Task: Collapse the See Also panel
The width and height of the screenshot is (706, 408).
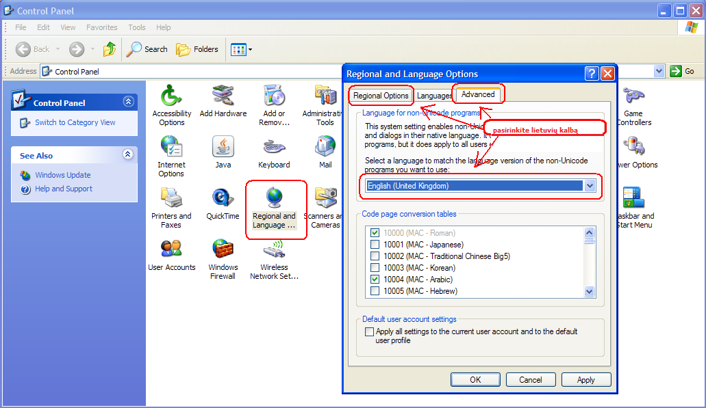Action: [127, 155]
